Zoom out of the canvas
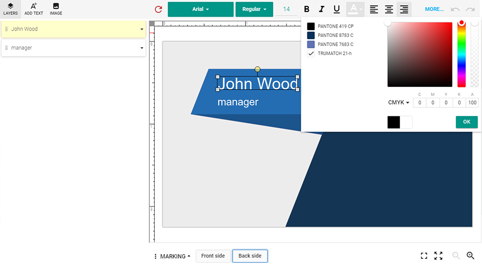The image size is (482, 264). point(456,255)
